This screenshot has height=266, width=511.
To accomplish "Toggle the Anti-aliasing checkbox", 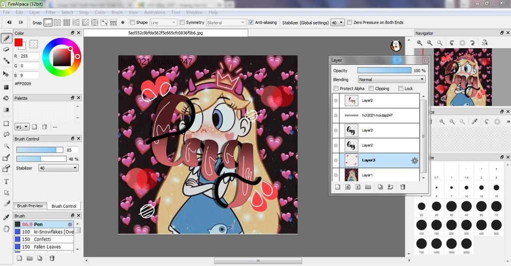I will (251, 22).
